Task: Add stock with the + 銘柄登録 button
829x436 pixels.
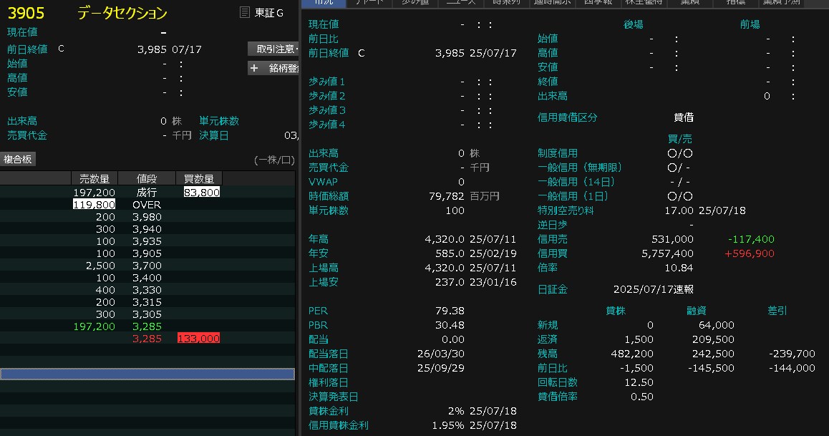Action: point(273,68)
